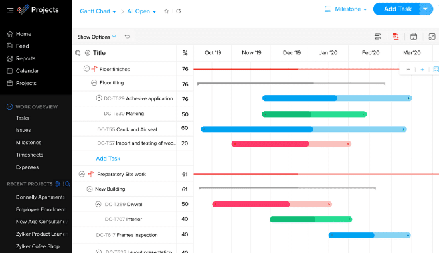
Task: Collapse the Floor finishes milestone
Action: [86, 68]
